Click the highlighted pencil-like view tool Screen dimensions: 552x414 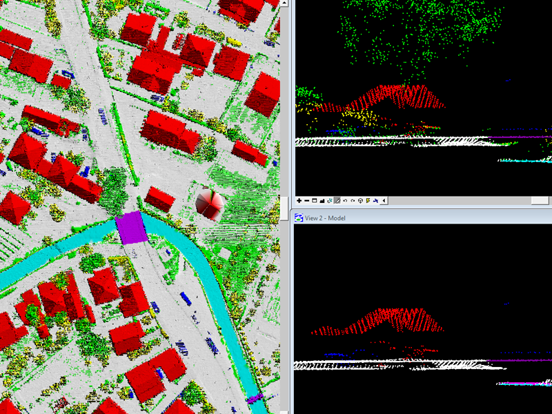click(337, 201)
